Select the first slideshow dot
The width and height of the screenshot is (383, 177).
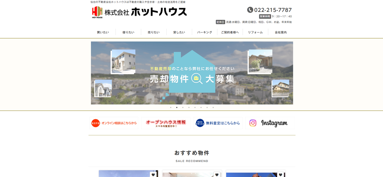(171, 107)
